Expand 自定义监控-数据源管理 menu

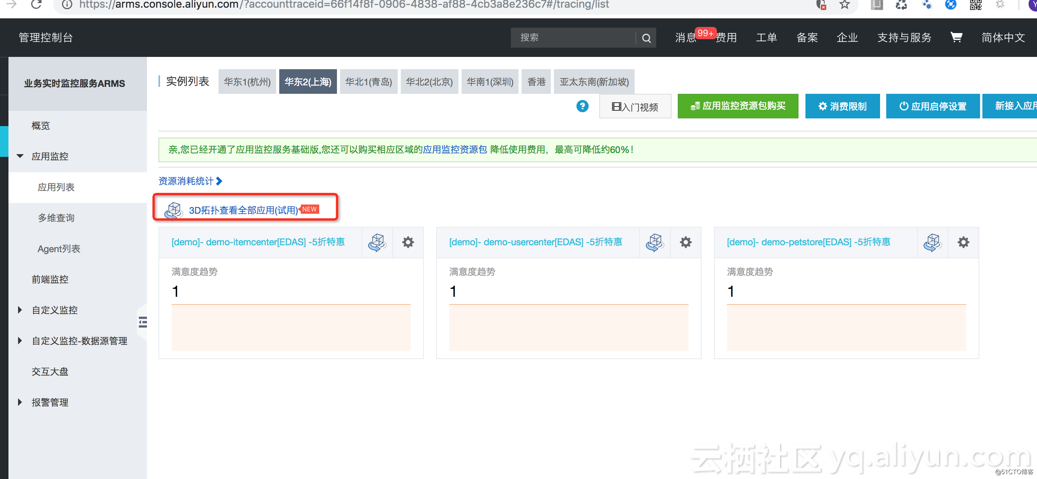[x=20, y=341]
